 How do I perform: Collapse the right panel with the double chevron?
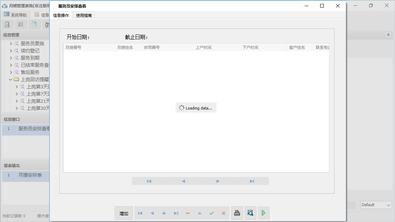coord(388,35)
